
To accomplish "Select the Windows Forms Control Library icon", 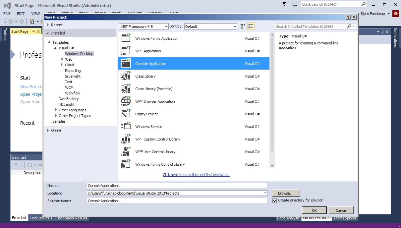I will tap(126, 164).
